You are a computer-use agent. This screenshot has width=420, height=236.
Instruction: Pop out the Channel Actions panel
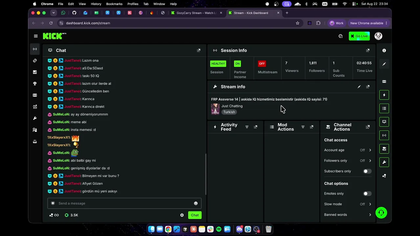(x=368, y=127)
